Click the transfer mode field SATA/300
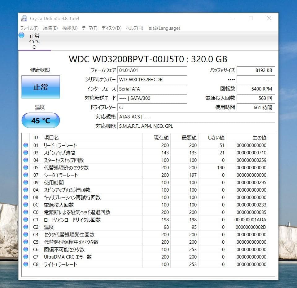Screen dimensions: 297x288 (152, 98)
